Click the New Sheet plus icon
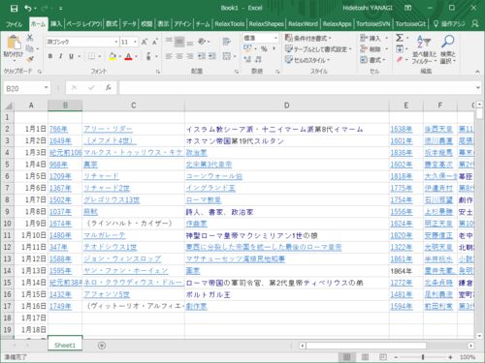 point(102,346)
